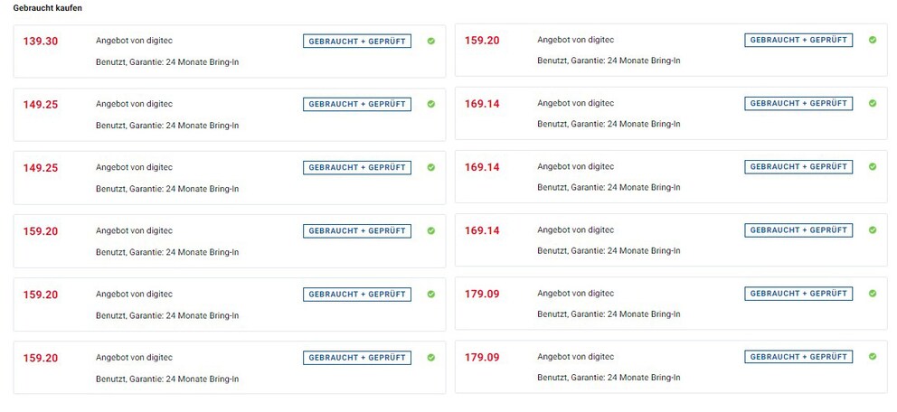Click the 'Gebraucht kaufen' heading

tap(48, 8)
